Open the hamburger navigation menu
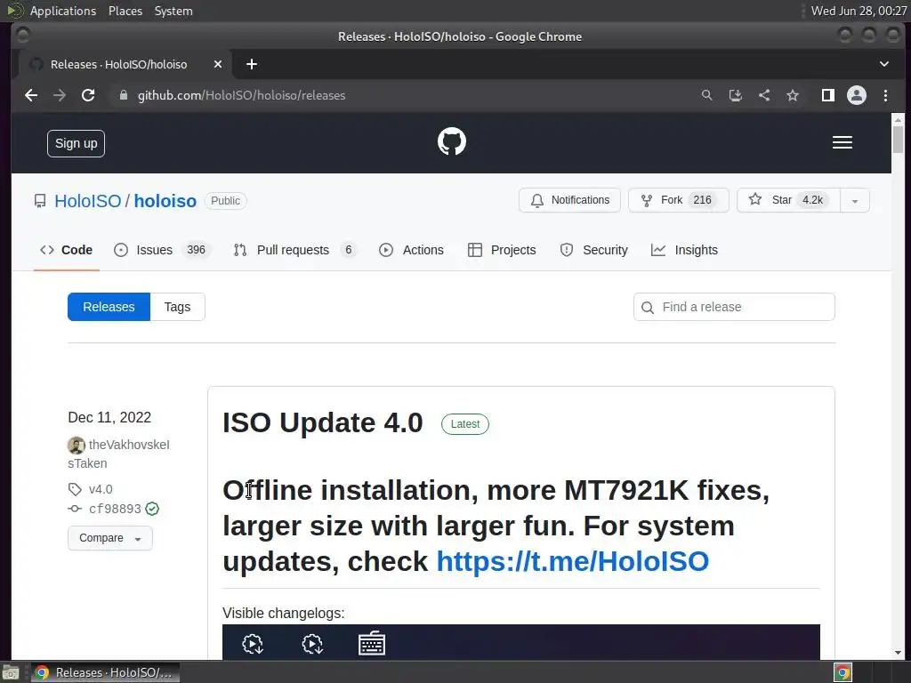Image resolution: width=911 pixels, height=683 pixels. click(842, 142)
